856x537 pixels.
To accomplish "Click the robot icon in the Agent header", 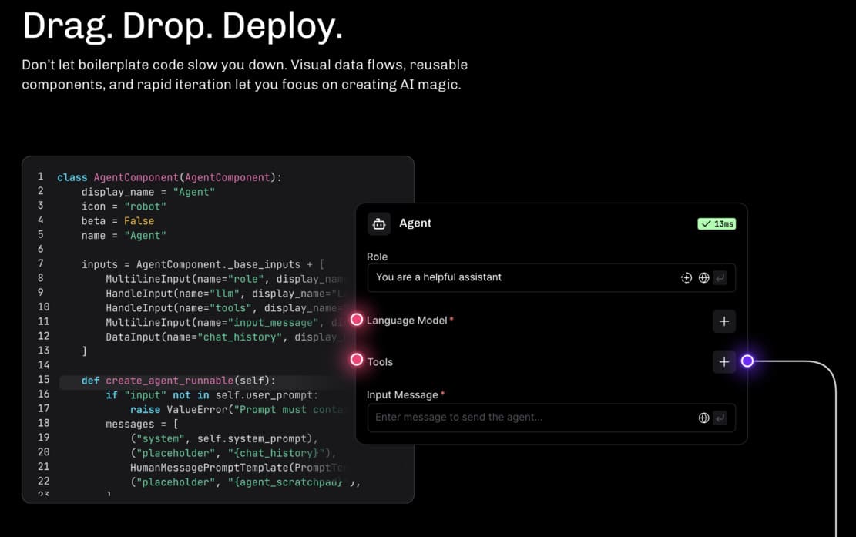I will [379, 223].
